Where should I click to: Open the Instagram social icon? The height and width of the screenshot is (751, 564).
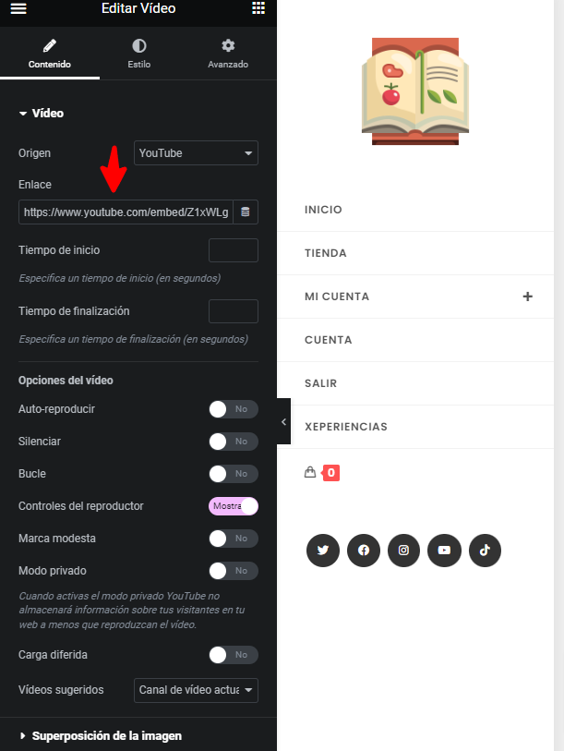403,550
